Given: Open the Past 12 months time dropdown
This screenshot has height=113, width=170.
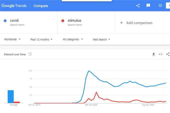Looking at the screenshot, I should pyautogui.click(x=41, y=40).
